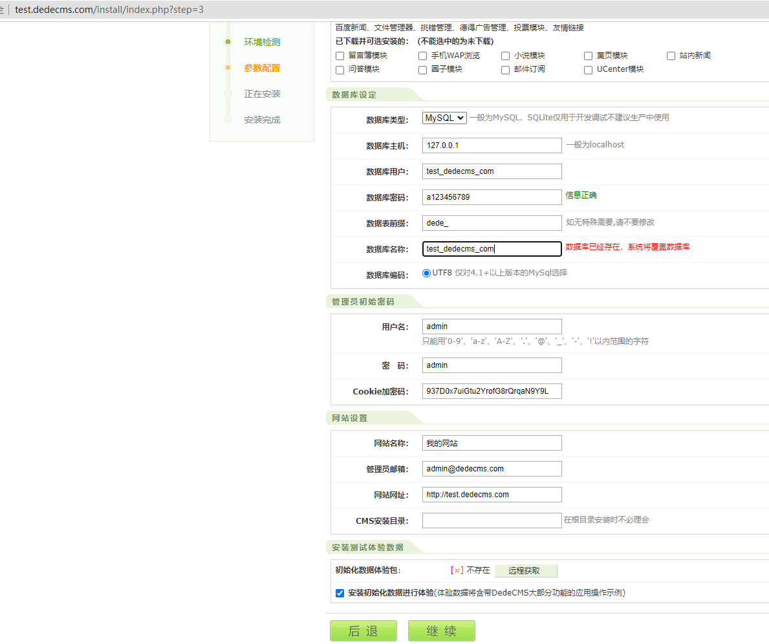This screenshot has width=769, height=644.
Task: Click the 远程获取 button
Action: pos(526,571)
